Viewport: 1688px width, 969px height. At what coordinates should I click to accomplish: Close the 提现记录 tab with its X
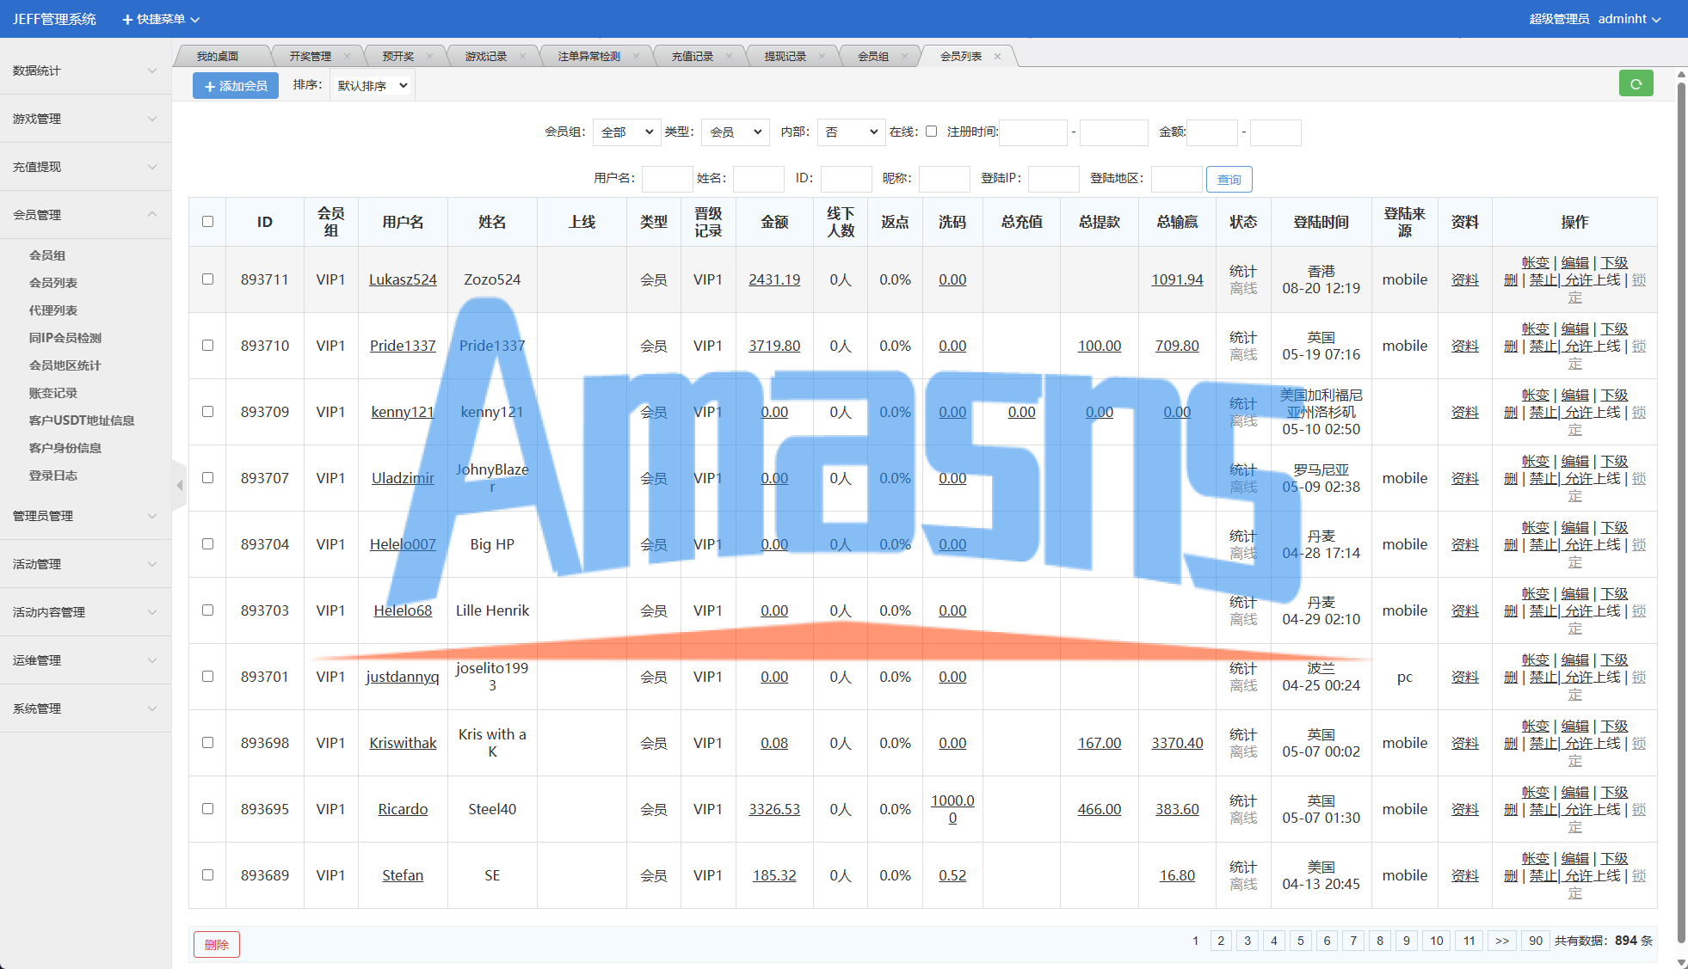click(822, 57)
